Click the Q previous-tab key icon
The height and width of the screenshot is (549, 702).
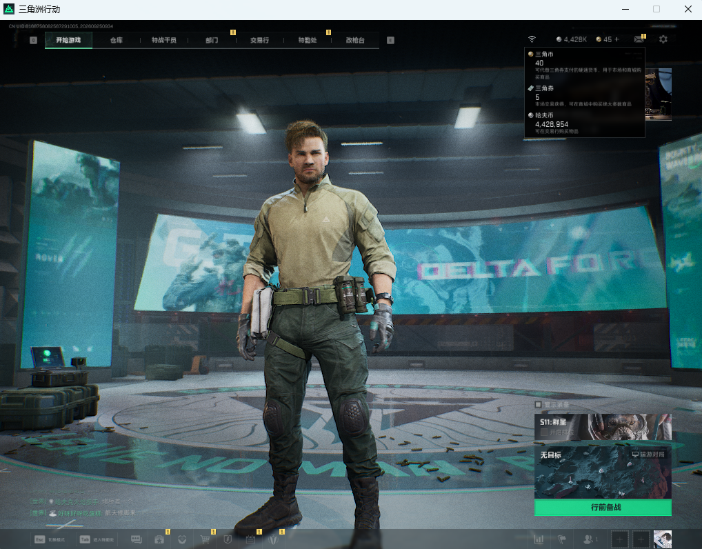tap(33, 40)
